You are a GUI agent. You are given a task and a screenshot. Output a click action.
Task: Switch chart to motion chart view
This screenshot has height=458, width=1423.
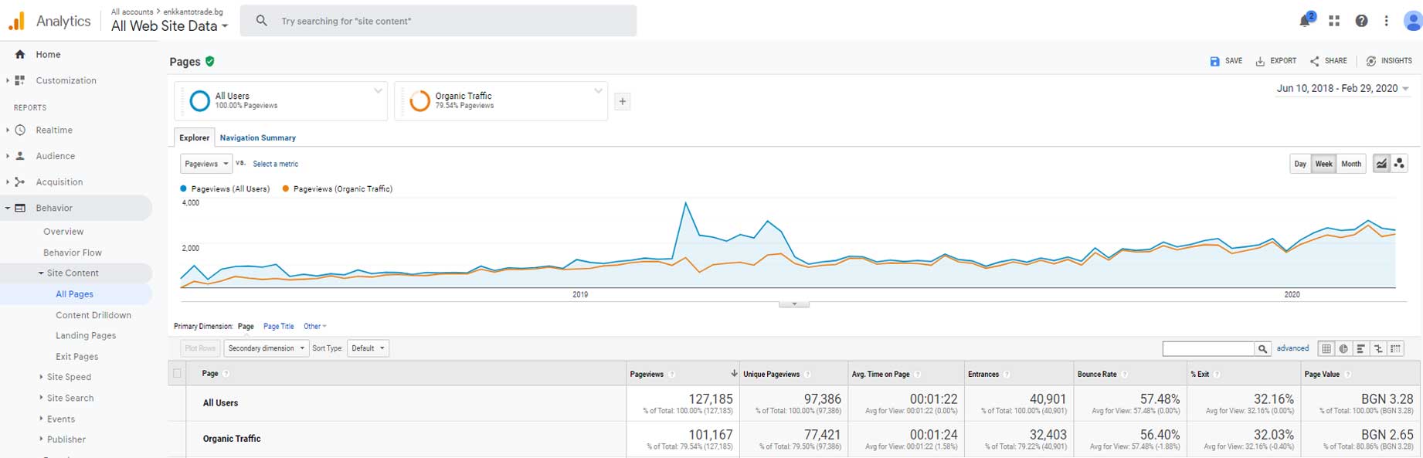point(1399,164)
